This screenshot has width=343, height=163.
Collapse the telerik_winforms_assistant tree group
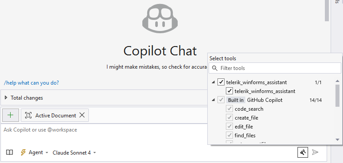pyautogui.click(x=213, y=82)
